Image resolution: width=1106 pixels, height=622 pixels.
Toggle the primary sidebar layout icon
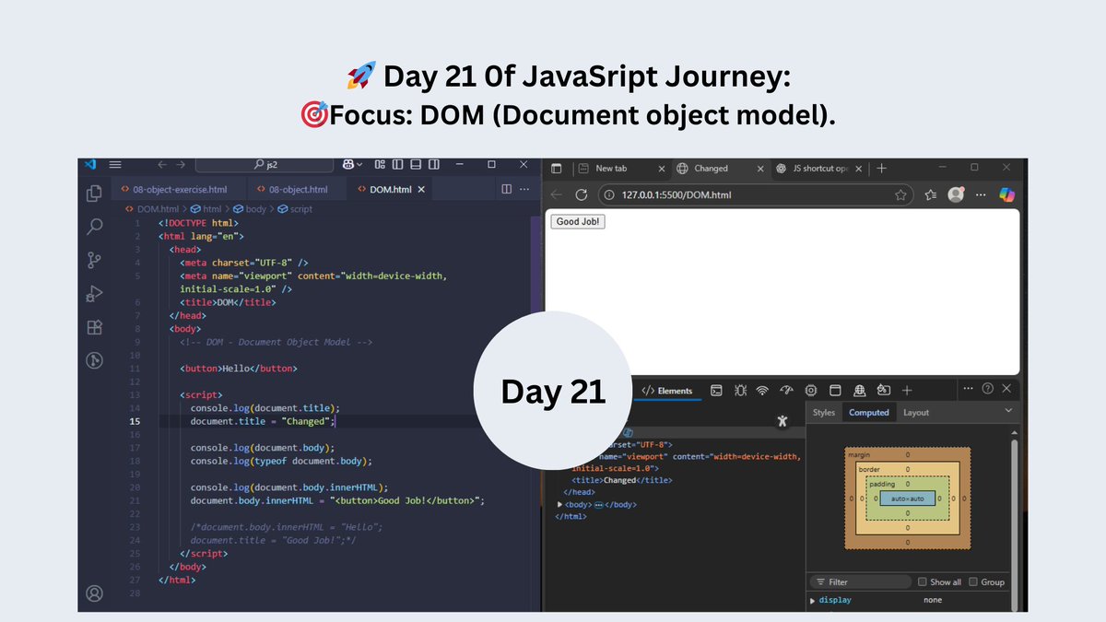tap(398, 165)
